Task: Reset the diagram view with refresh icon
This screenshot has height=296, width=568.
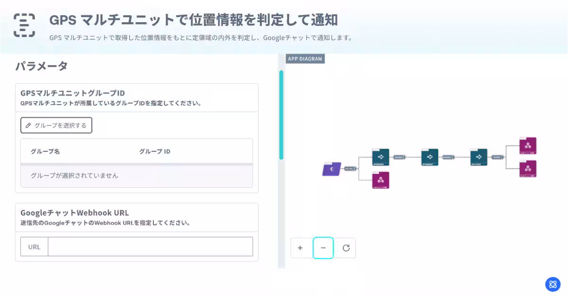Action: (x=345, y=247)
